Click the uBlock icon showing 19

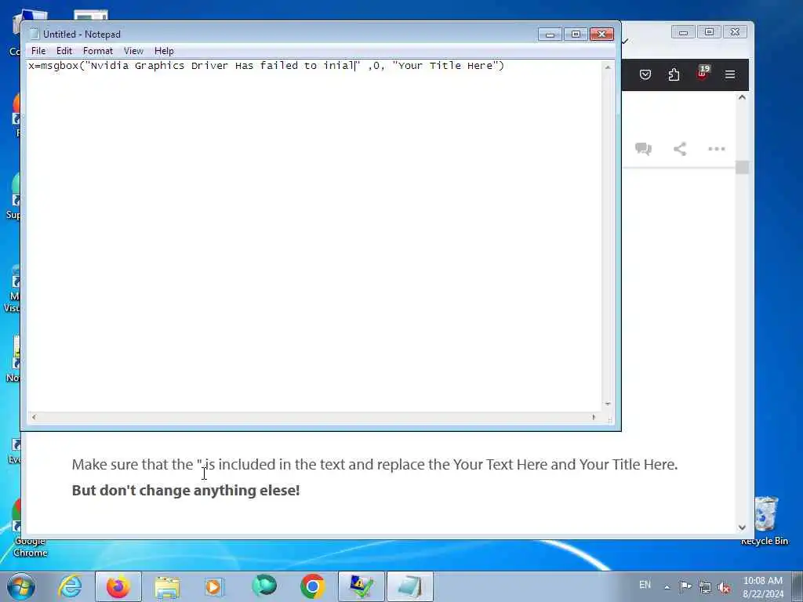point(702,73)
